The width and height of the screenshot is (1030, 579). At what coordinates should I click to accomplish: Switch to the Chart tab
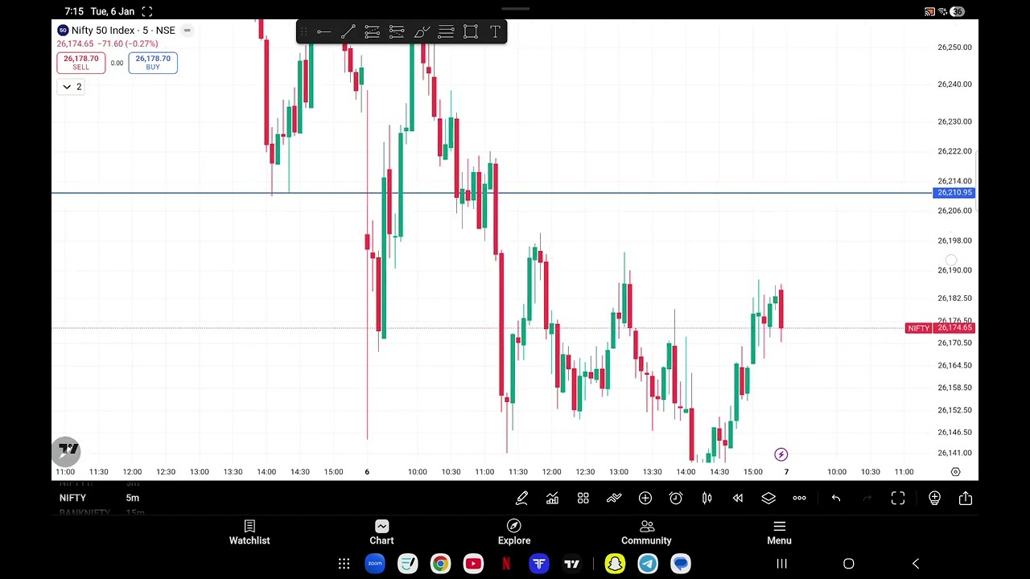click(381, 532)
